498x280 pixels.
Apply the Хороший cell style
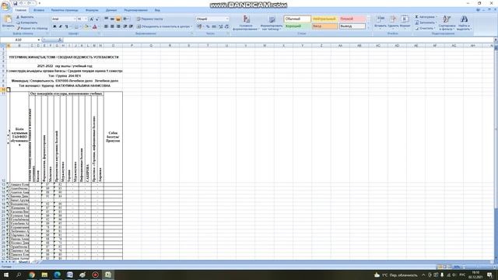pos(297,26)
